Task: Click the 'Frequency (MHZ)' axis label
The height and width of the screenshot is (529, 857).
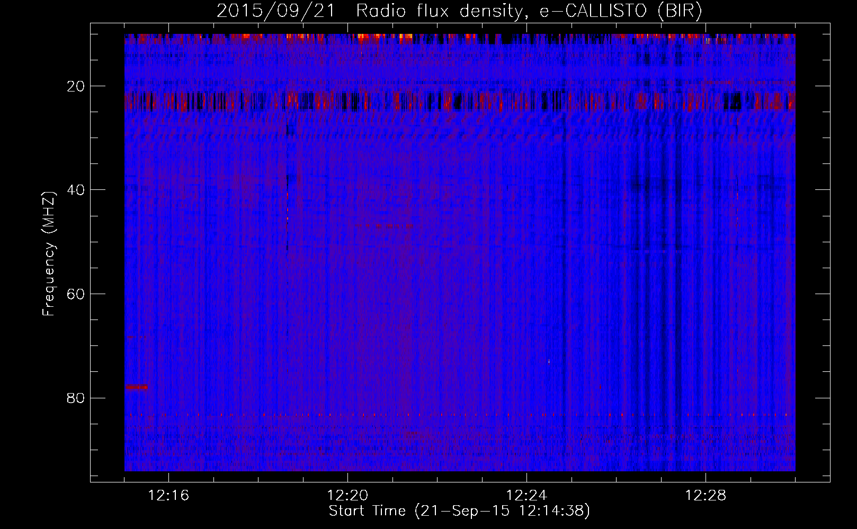Action: click(x=49, y=254)
